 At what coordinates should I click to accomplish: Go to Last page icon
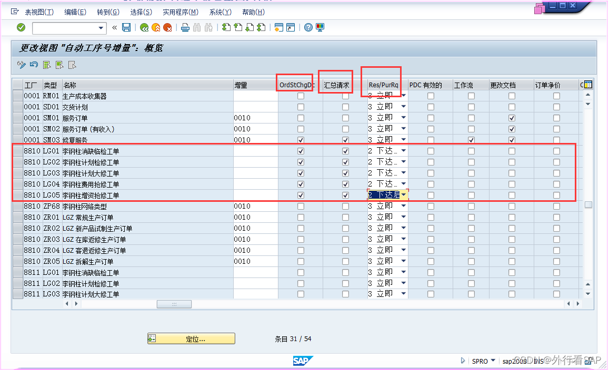pyautogui.click(x=261, y=27)
